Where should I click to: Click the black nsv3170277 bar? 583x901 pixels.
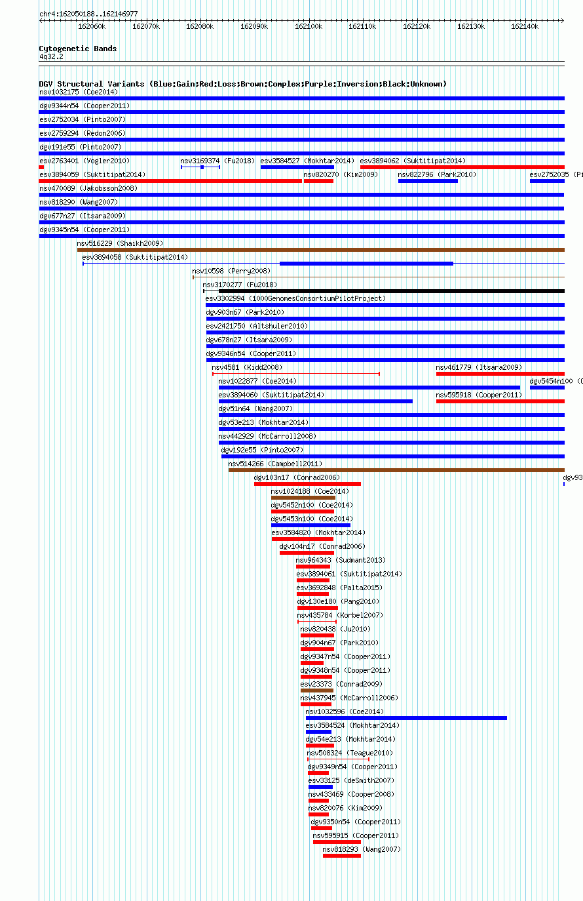(392, 291)
